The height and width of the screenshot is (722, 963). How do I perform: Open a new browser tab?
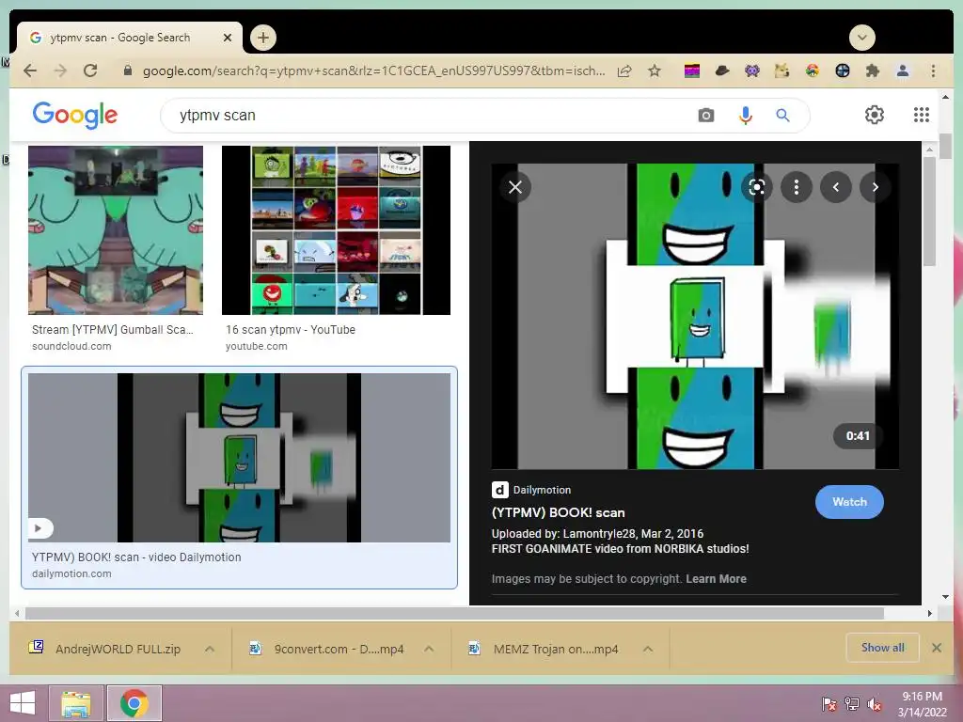pos(263,38)
